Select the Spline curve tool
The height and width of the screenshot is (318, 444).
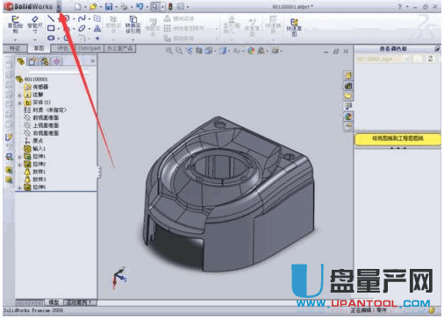82,18
